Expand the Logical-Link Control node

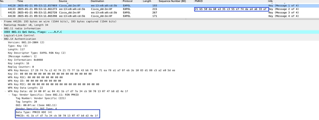(2, 35)
